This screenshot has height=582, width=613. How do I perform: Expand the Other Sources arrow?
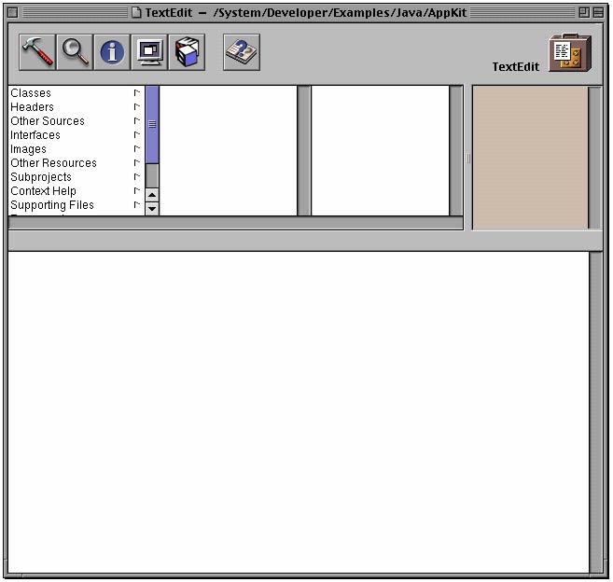136,121
